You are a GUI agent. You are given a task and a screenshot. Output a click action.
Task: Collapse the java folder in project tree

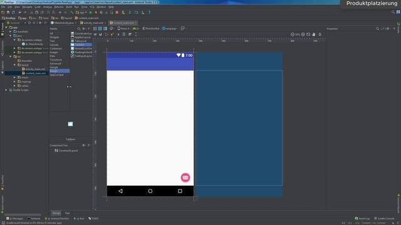pyautogui.click(x=11, y=36)
